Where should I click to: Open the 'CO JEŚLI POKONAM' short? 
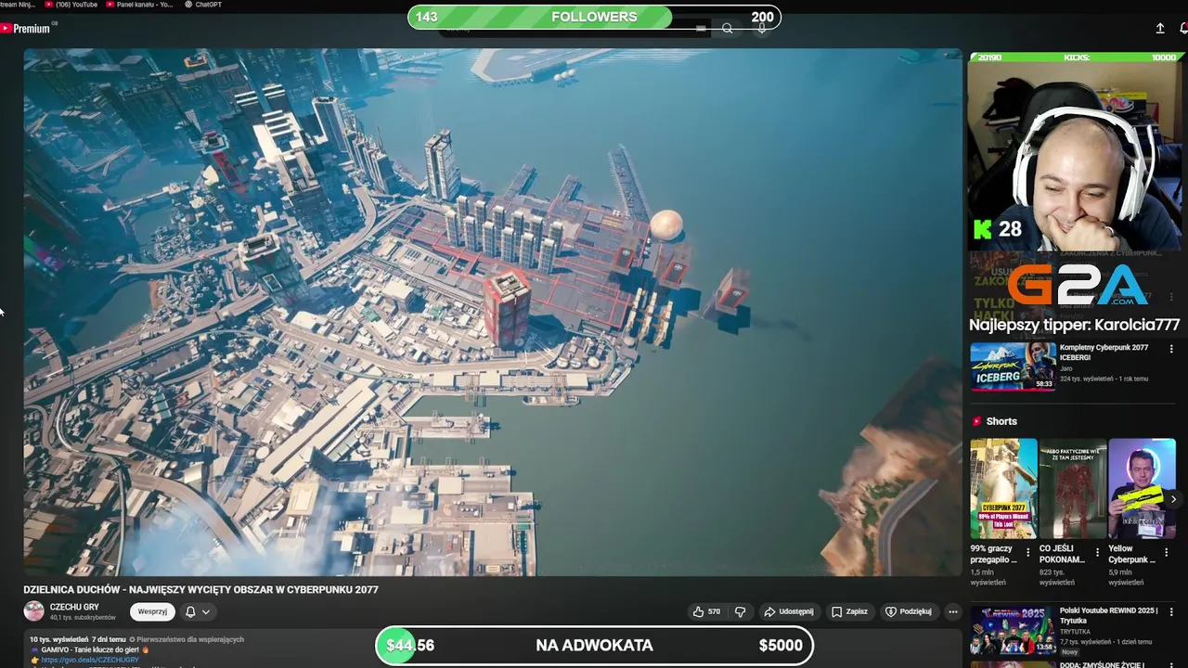1073,489
